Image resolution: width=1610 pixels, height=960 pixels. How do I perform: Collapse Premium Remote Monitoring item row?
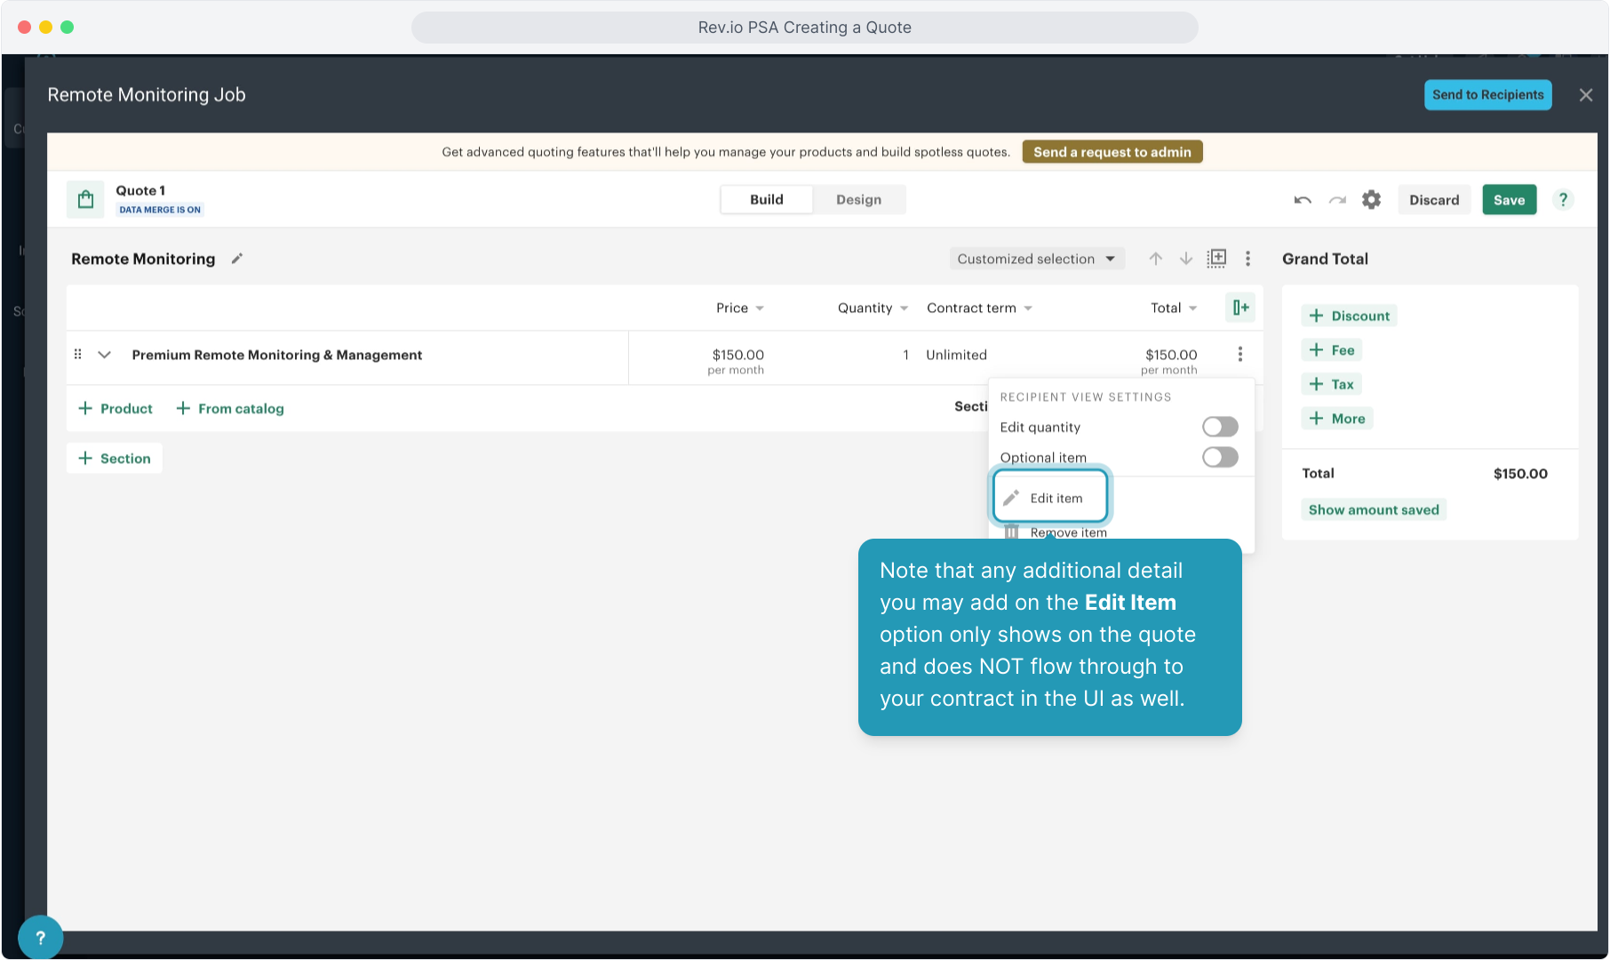coord(104,355)
